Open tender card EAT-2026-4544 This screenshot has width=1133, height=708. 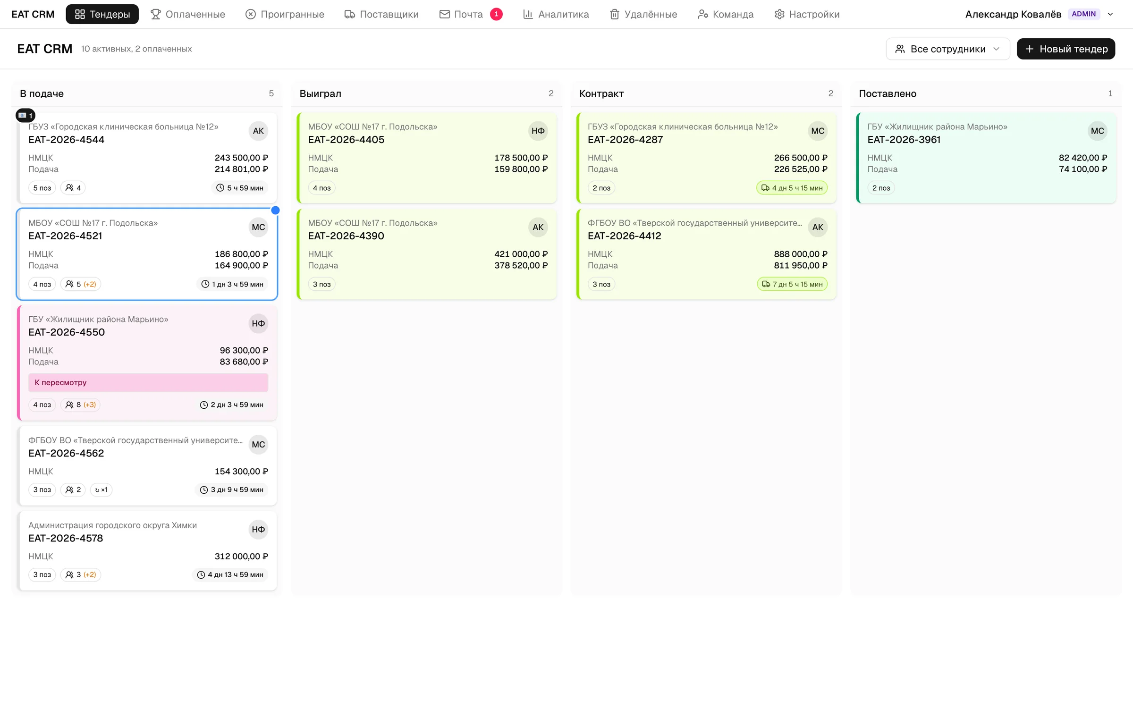pyautogui.click(x=147, y=158)
